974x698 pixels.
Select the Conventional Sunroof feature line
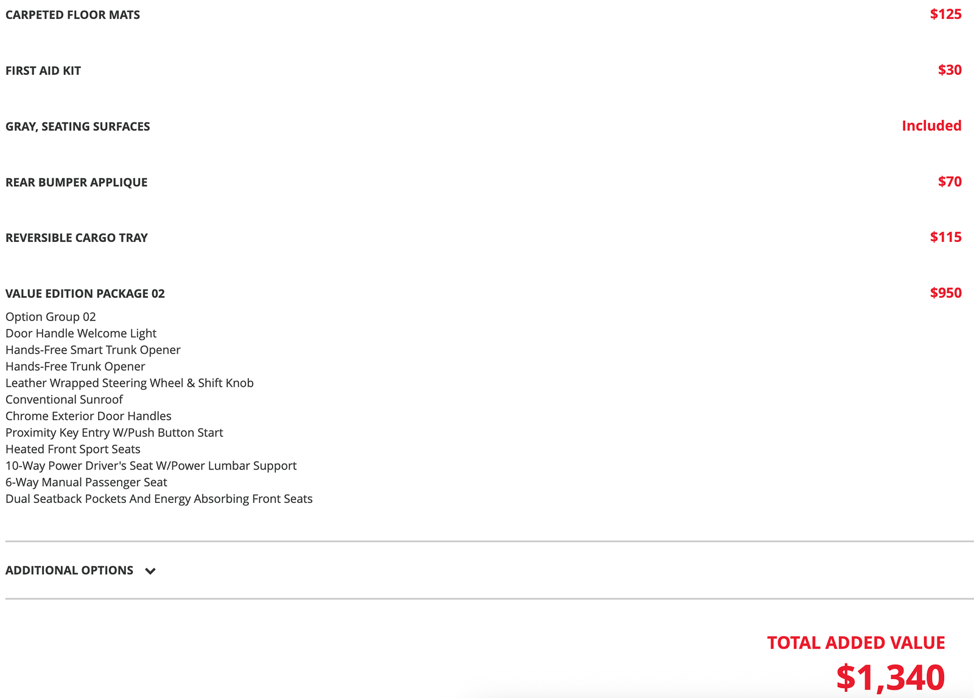point(64,399)
